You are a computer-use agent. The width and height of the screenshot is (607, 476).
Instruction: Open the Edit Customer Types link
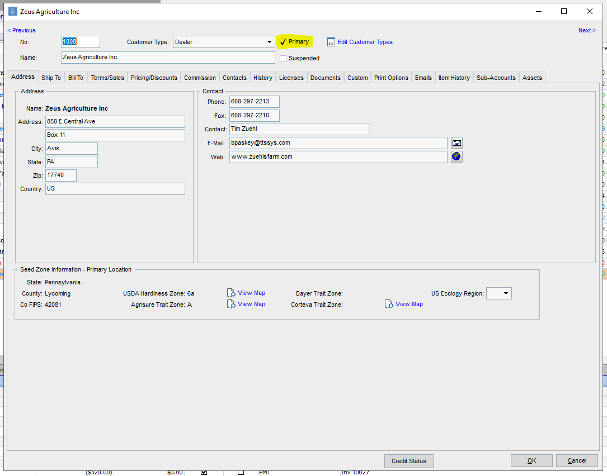(365, 42)
